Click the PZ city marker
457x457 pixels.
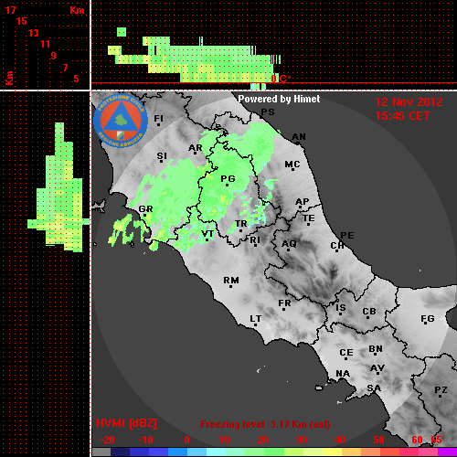point(441,396)
